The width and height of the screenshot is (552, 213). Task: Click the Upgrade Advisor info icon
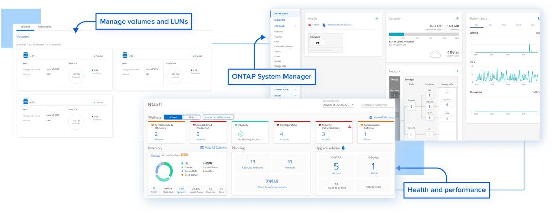pos(343,148)
